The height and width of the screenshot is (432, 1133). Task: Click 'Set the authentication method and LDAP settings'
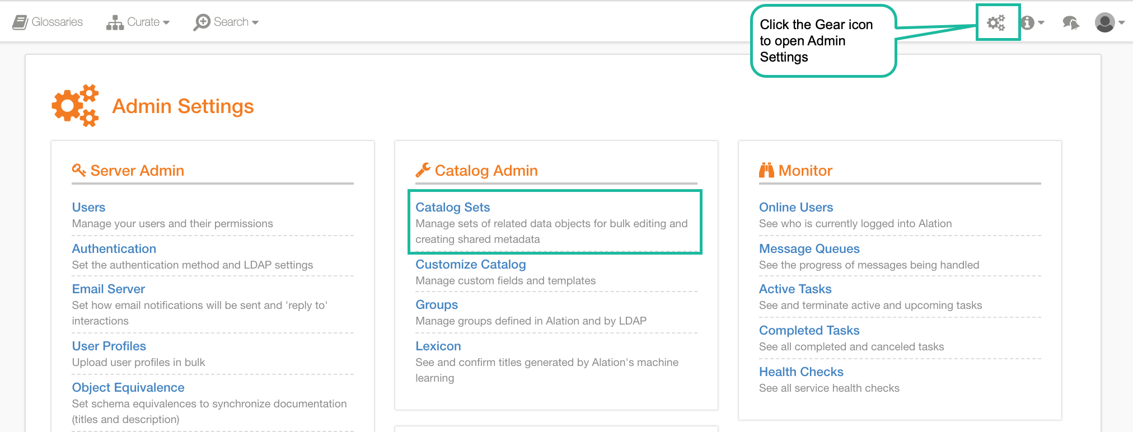[193, 265]
